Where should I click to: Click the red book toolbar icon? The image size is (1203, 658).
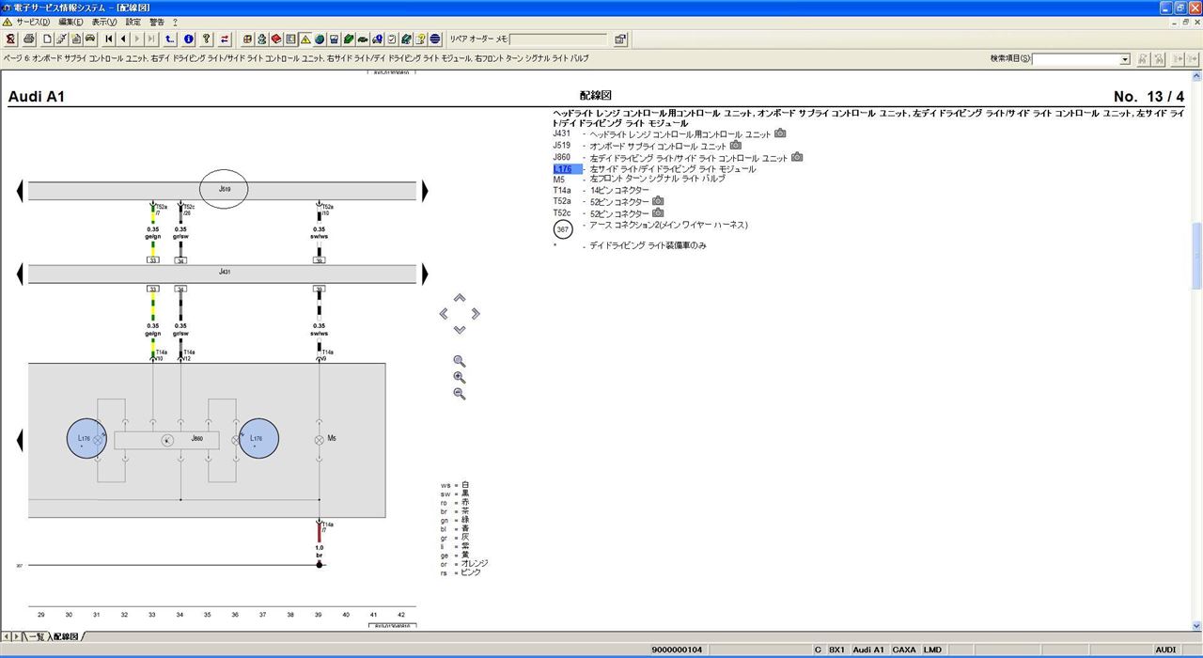coord(276,39)
